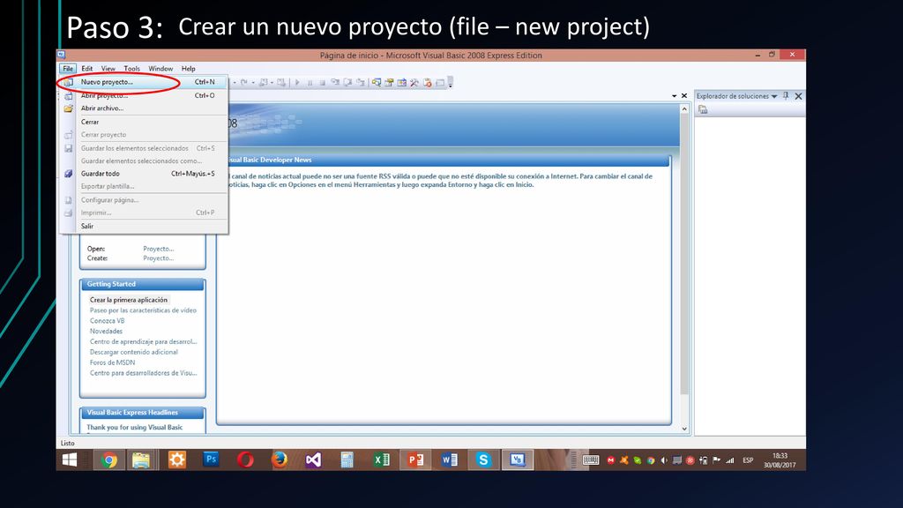Open the Edit menu

click(87, 69)
